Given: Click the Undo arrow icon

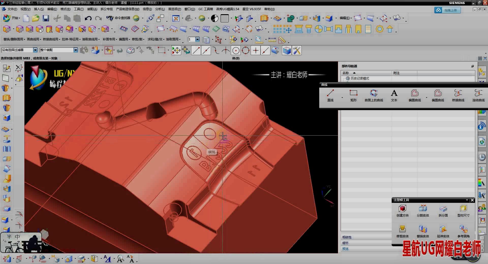Looking at the screenshot, I should coord(88,18).
